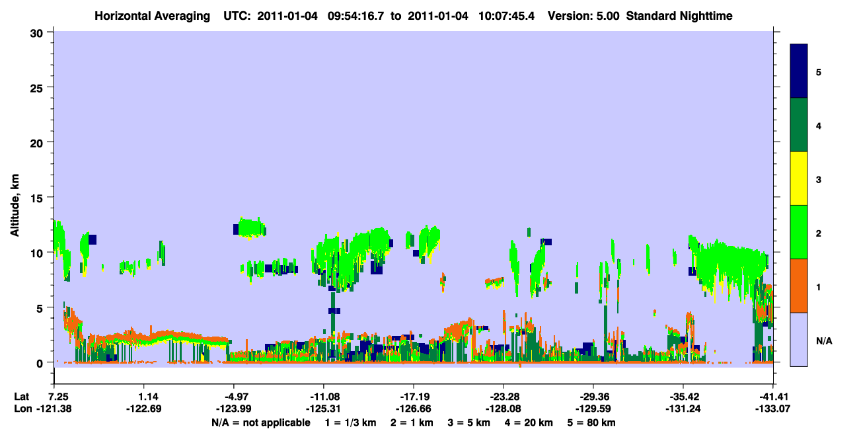This screenshot has width=859, height=441.
Task: Click the start time '09:54:16.7'
Action: (357, 15)
